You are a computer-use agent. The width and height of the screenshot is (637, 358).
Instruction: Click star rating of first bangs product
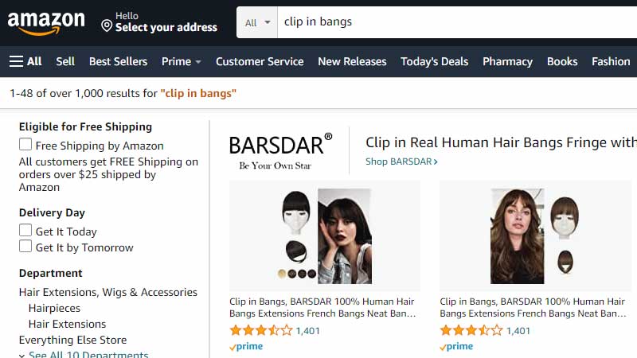(260, 330)
